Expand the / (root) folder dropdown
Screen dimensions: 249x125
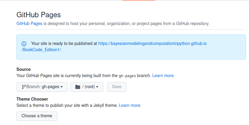[x=87, y=87]
